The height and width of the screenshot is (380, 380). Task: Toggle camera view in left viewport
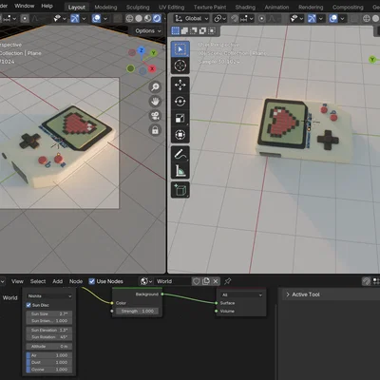click(155, 116)
